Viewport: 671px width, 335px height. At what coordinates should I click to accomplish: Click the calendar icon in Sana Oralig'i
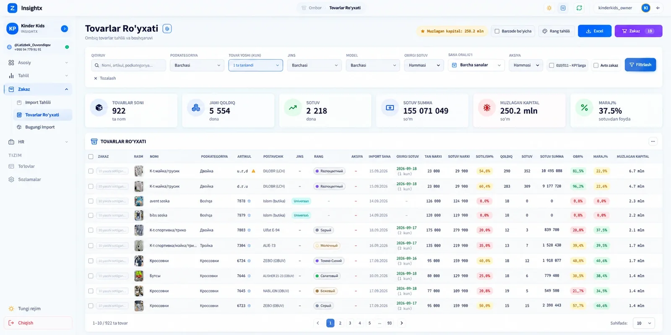454,65
